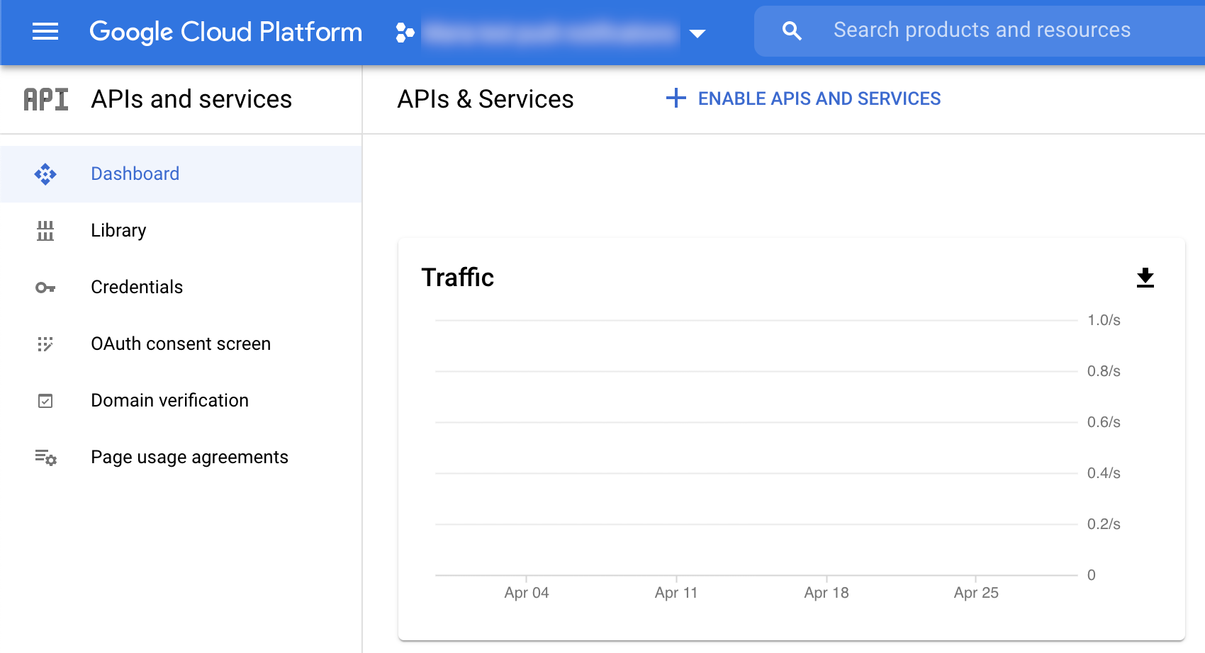Viewport: 1205px width, 653px height.
Task: Click the Domain verification checkbox icon
Action: point(45,401)
